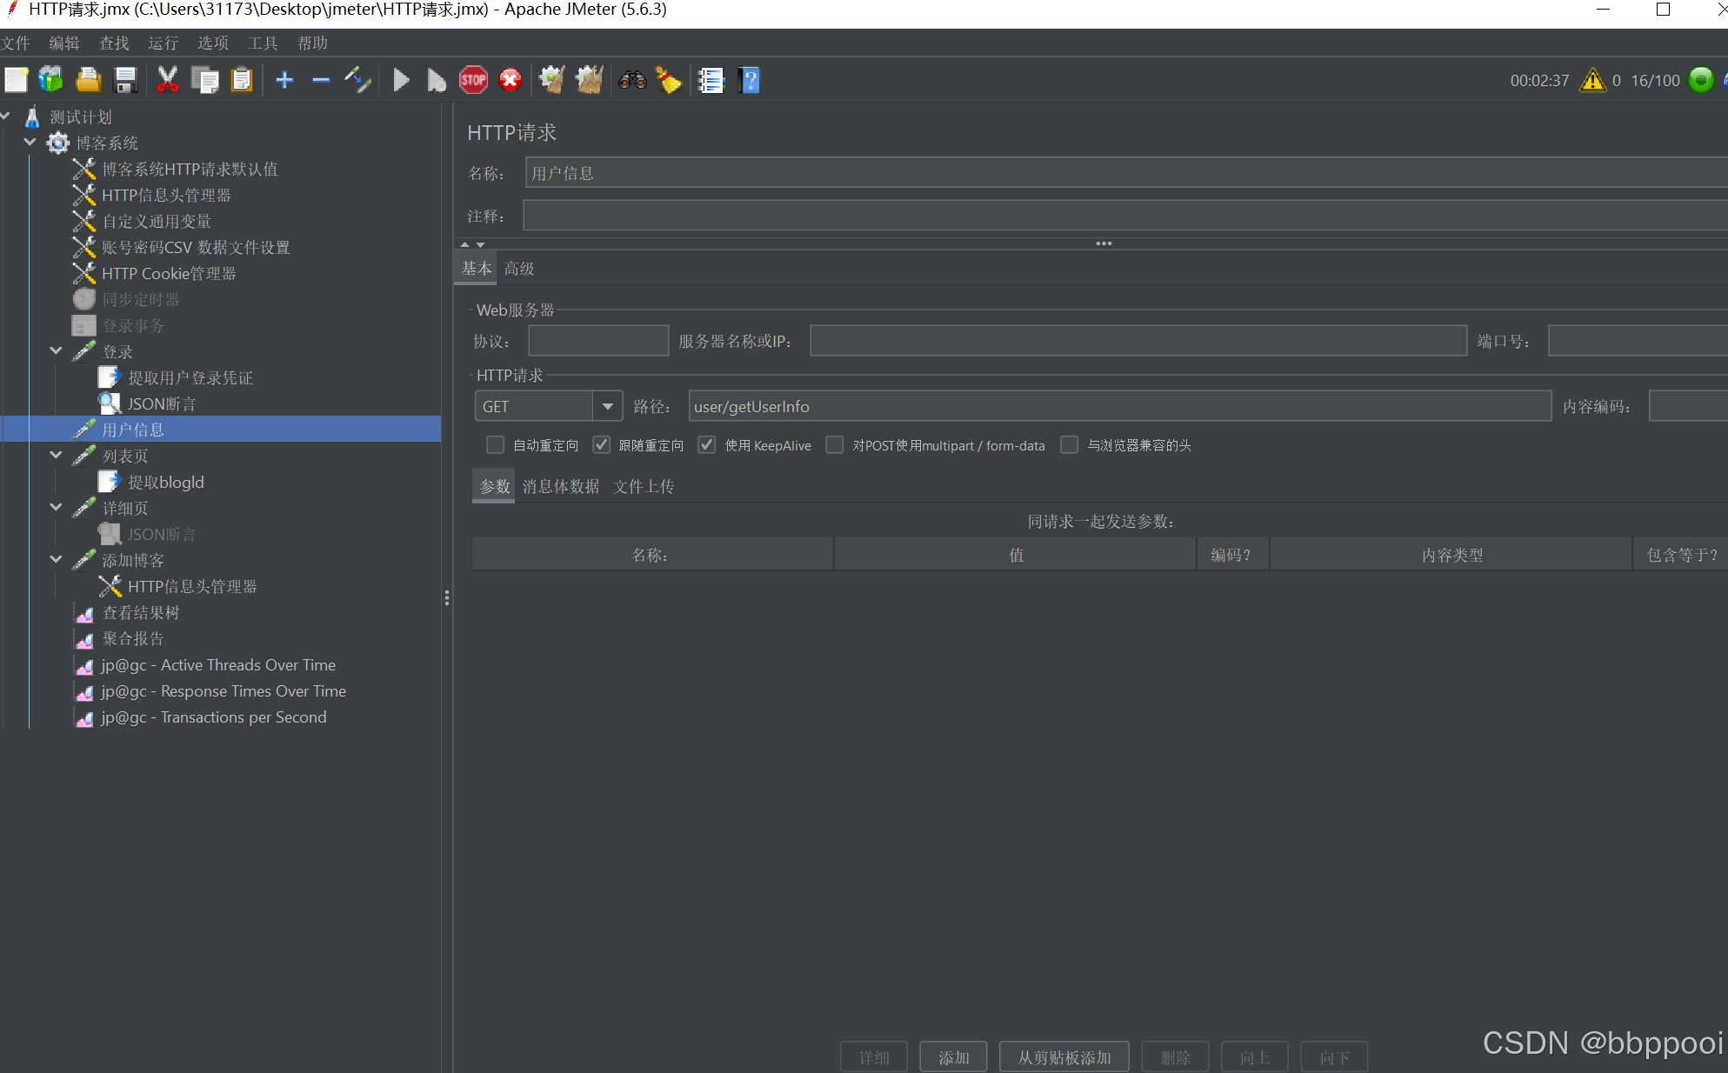Click into the 路径 input field
Screen dimensions: 1728x1073
(x=1118, y=406)
